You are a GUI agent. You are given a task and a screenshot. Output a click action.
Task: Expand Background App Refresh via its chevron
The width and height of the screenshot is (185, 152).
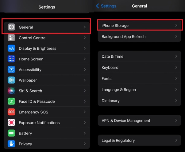[x=176, y=37]
